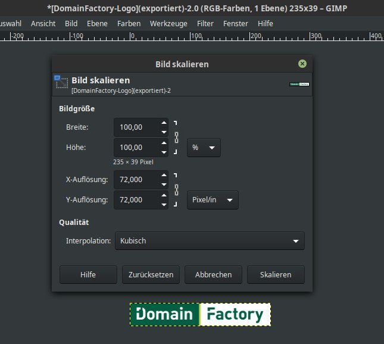Image resolution: width=384 pixels, height=344 pixels.
Task: Open the Werkzeuge menu
Action: [168, 23]
